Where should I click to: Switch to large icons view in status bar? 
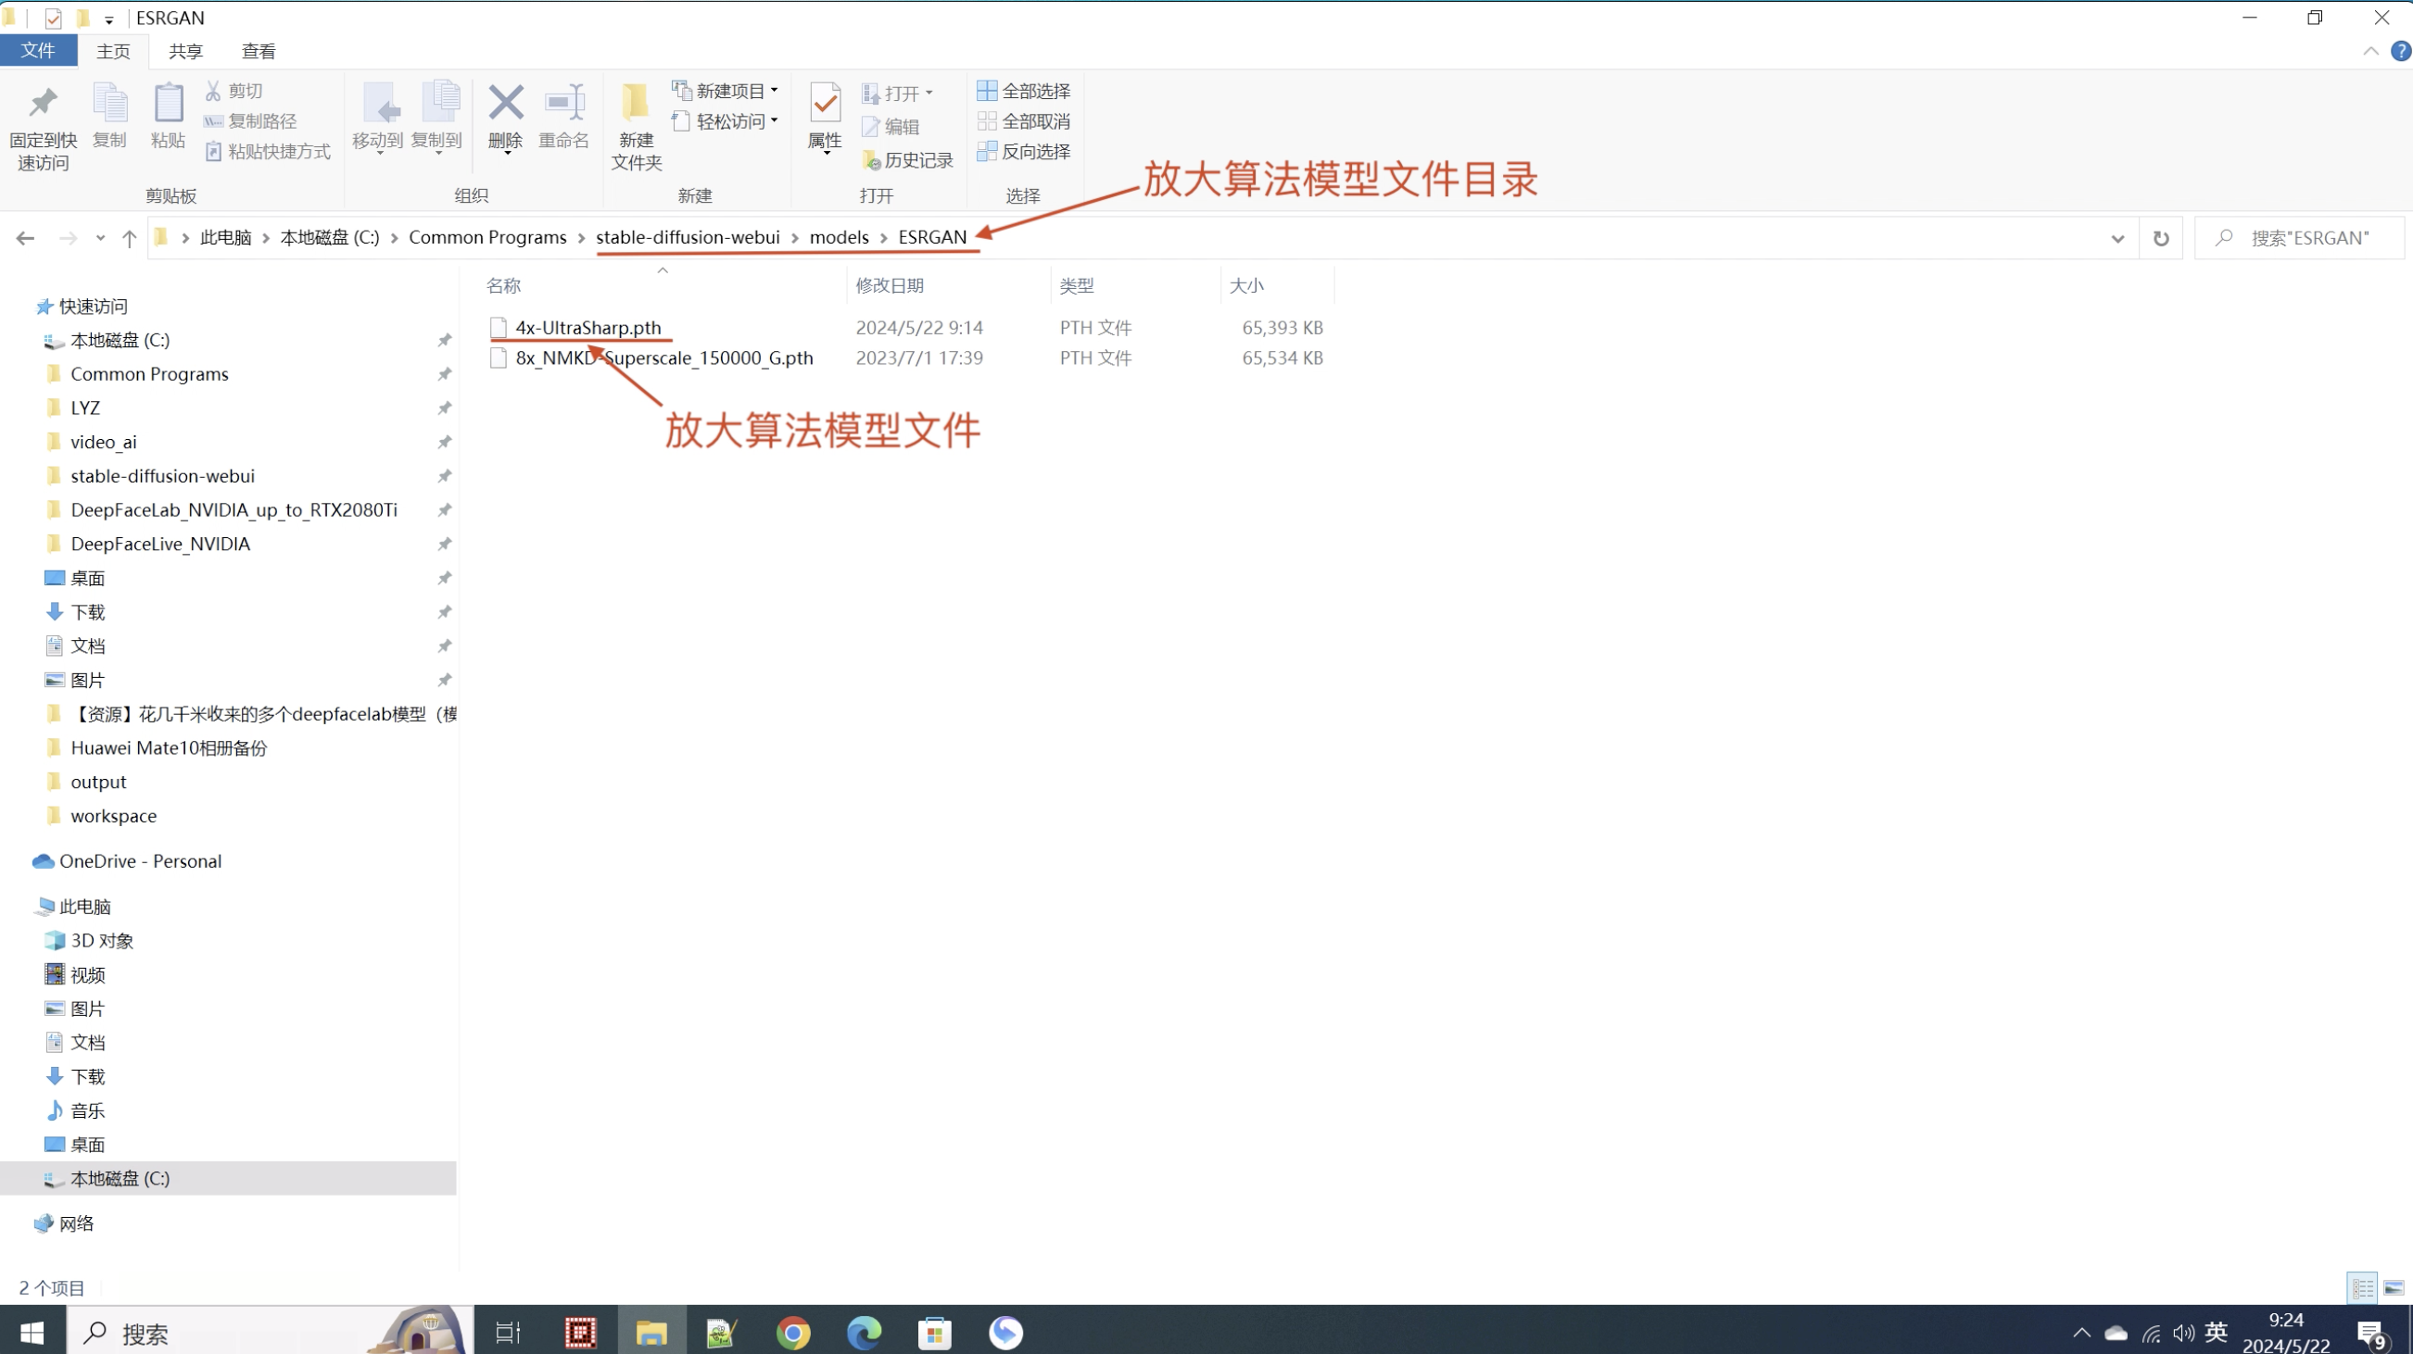[2394, 1288]
